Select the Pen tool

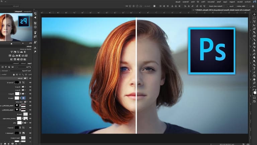coord(254,65)
